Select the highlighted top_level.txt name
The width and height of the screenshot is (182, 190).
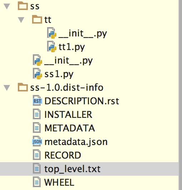[72, 169]
